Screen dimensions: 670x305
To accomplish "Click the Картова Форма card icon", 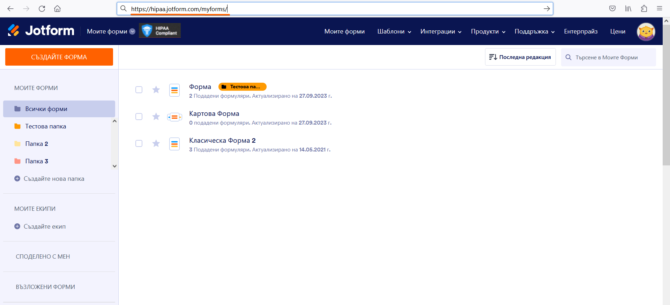I will click(x=174, y=117).
